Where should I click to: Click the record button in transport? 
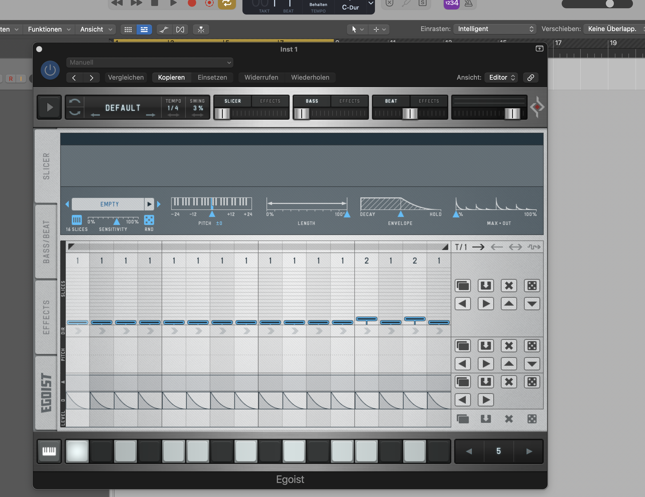pyautogui.click(x=192, y=3)
